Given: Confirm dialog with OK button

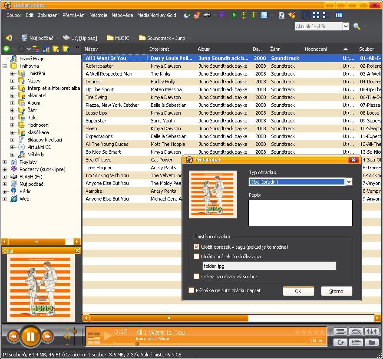Looking at the screenshot, I should click(298, 291).
